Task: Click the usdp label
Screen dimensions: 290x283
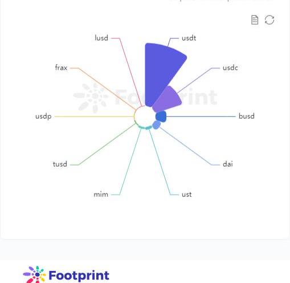Action: point(43,116)
